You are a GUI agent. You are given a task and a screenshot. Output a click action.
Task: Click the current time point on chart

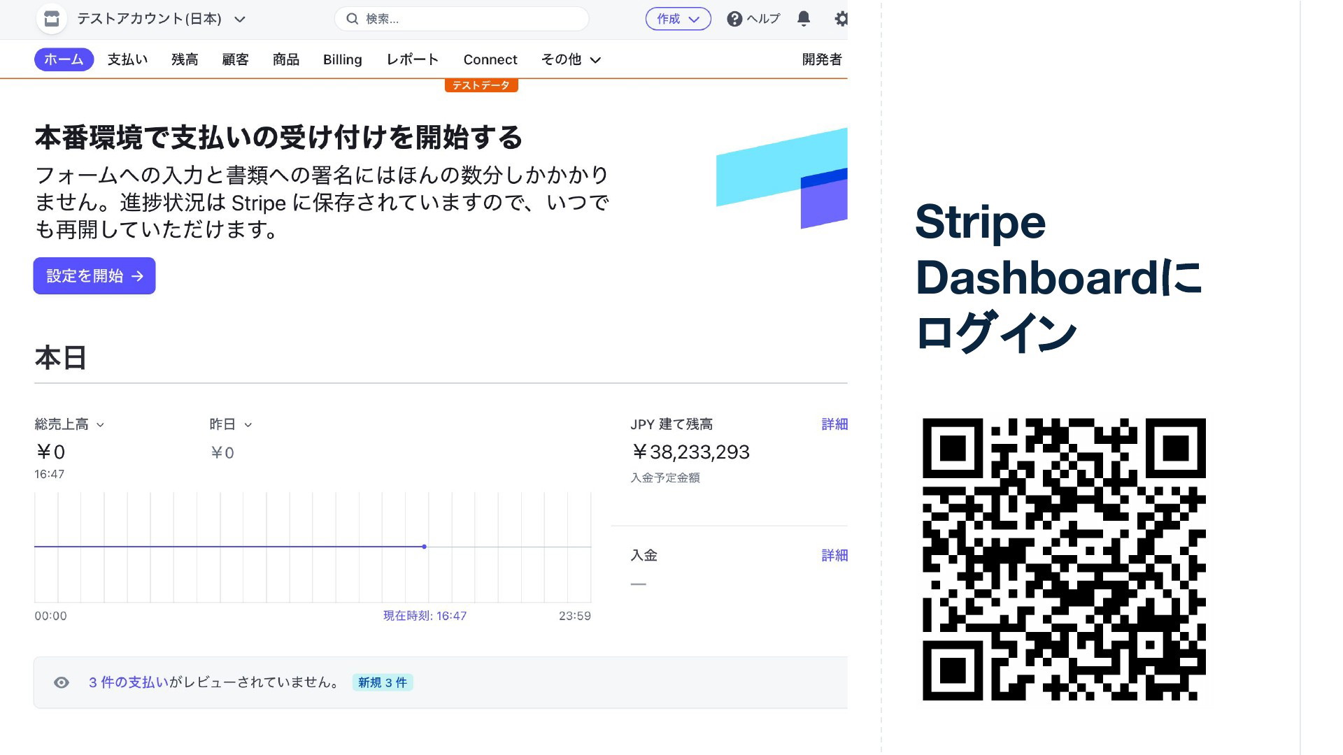tap(425, 547)
